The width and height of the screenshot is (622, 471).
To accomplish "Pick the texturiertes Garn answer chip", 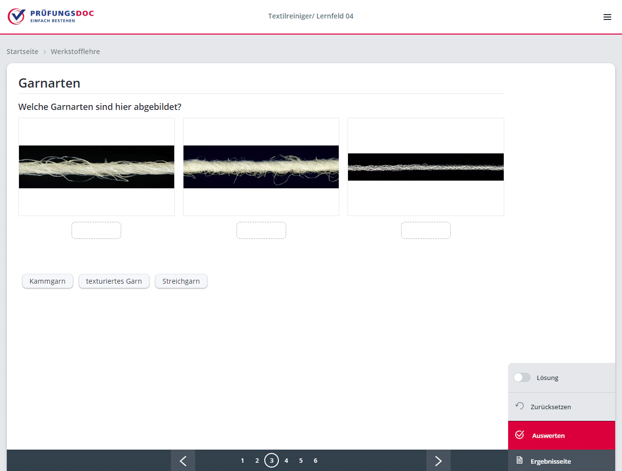I will pyautogui.click(x=114, y=281).
